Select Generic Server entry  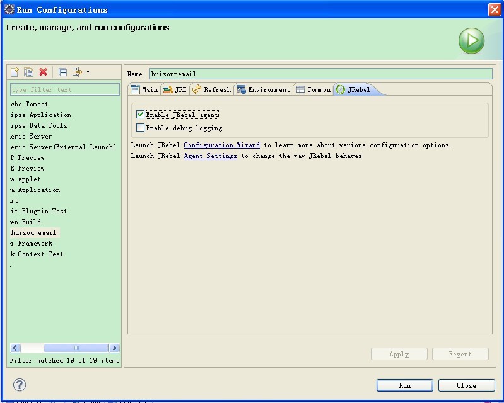(x=30, y=137)
